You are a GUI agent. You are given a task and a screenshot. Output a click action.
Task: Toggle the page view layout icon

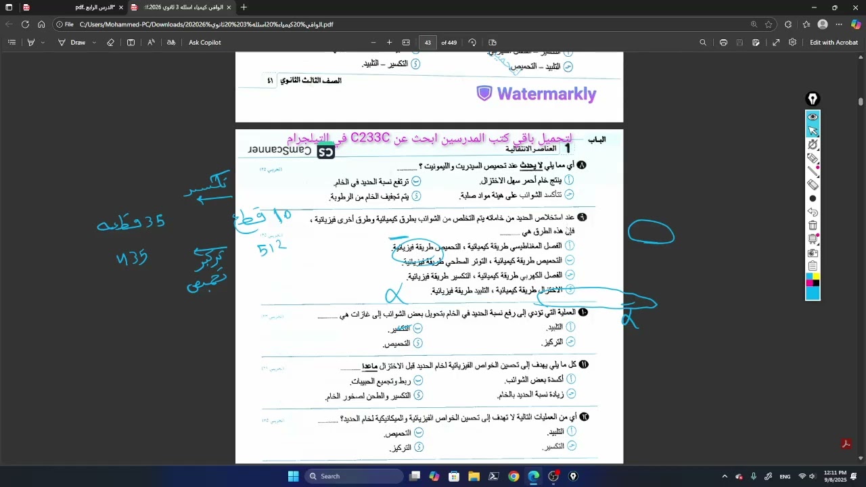pos(493,42)
